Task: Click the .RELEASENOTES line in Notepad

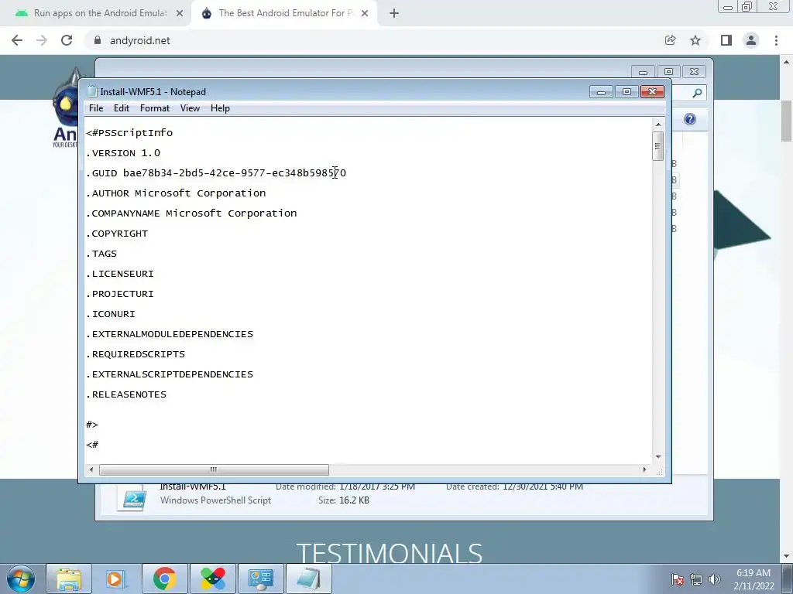Action: pyautogui.click(x=126, y=395)
